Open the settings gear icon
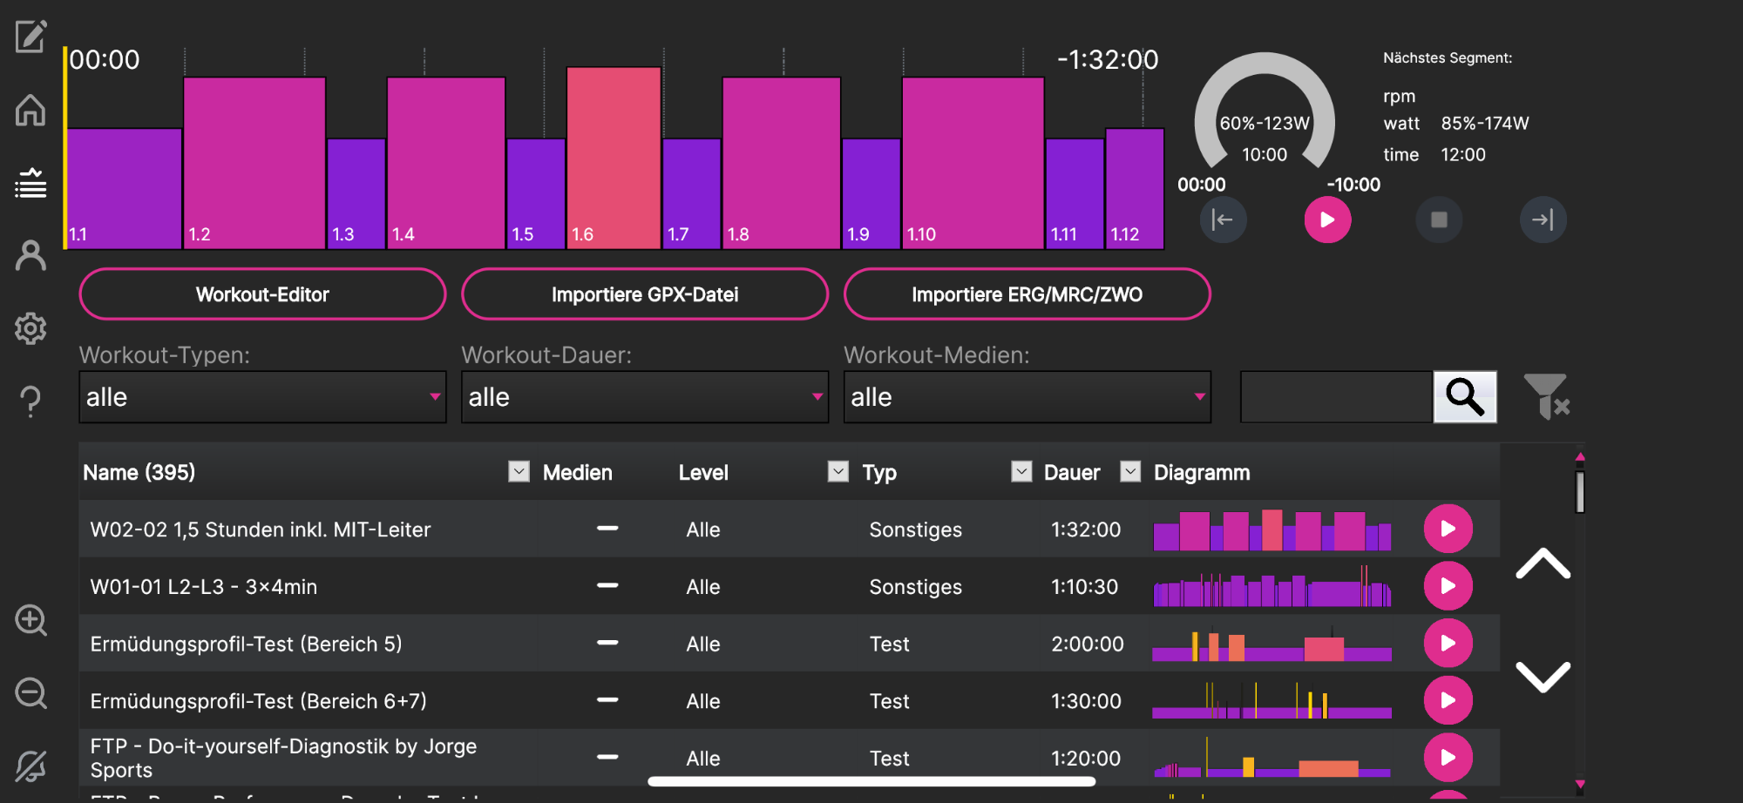 click(x=31, y=328)
